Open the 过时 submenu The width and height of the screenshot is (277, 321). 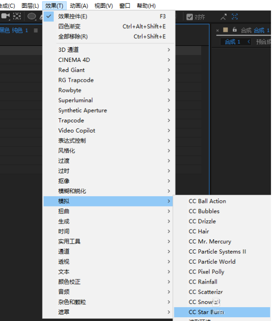[109, 171]
